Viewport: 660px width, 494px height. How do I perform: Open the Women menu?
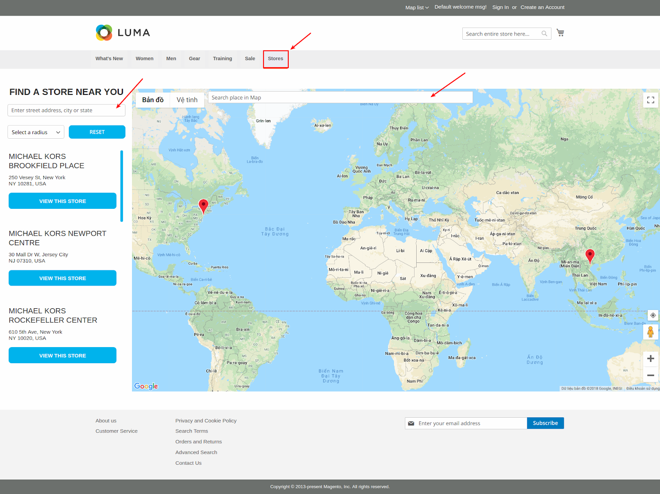click(x=144, y=59)
